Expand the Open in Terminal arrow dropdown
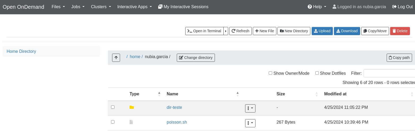Screen dimensions: 415x131 (x=226, y=31)
